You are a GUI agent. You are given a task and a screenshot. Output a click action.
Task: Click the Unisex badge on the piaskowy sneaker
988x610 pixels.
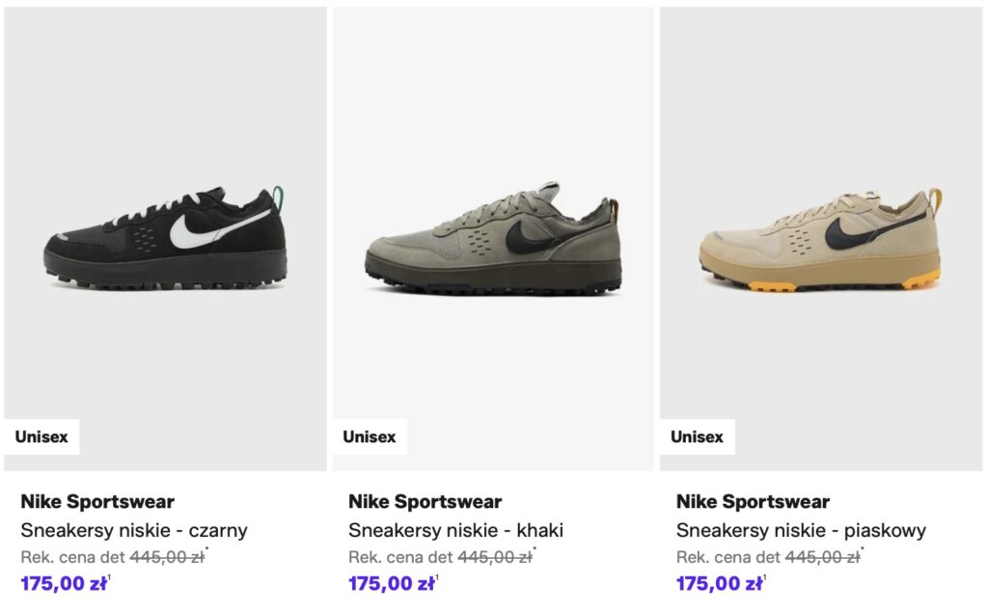pyautogui.click(x=698, y=437)
